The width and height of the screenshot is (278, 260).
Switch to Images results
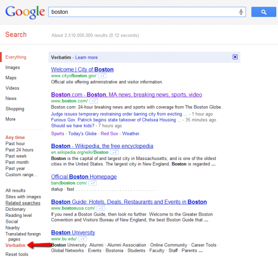[13, 67]
